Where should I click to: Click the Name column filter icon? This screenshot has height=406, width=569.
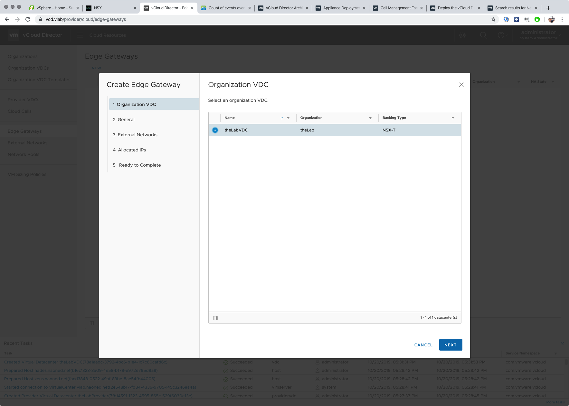[x=288, y=118]
